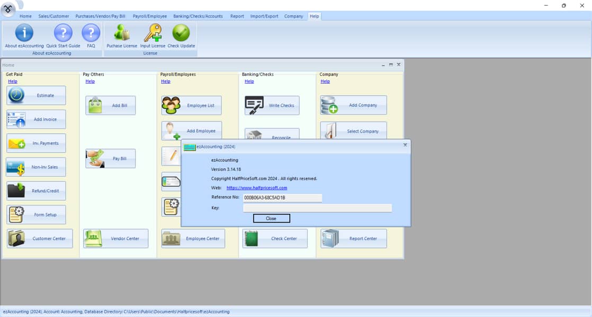The image size is (592, 317).
Task: Open Customer Center
Action: click(40, 238)
